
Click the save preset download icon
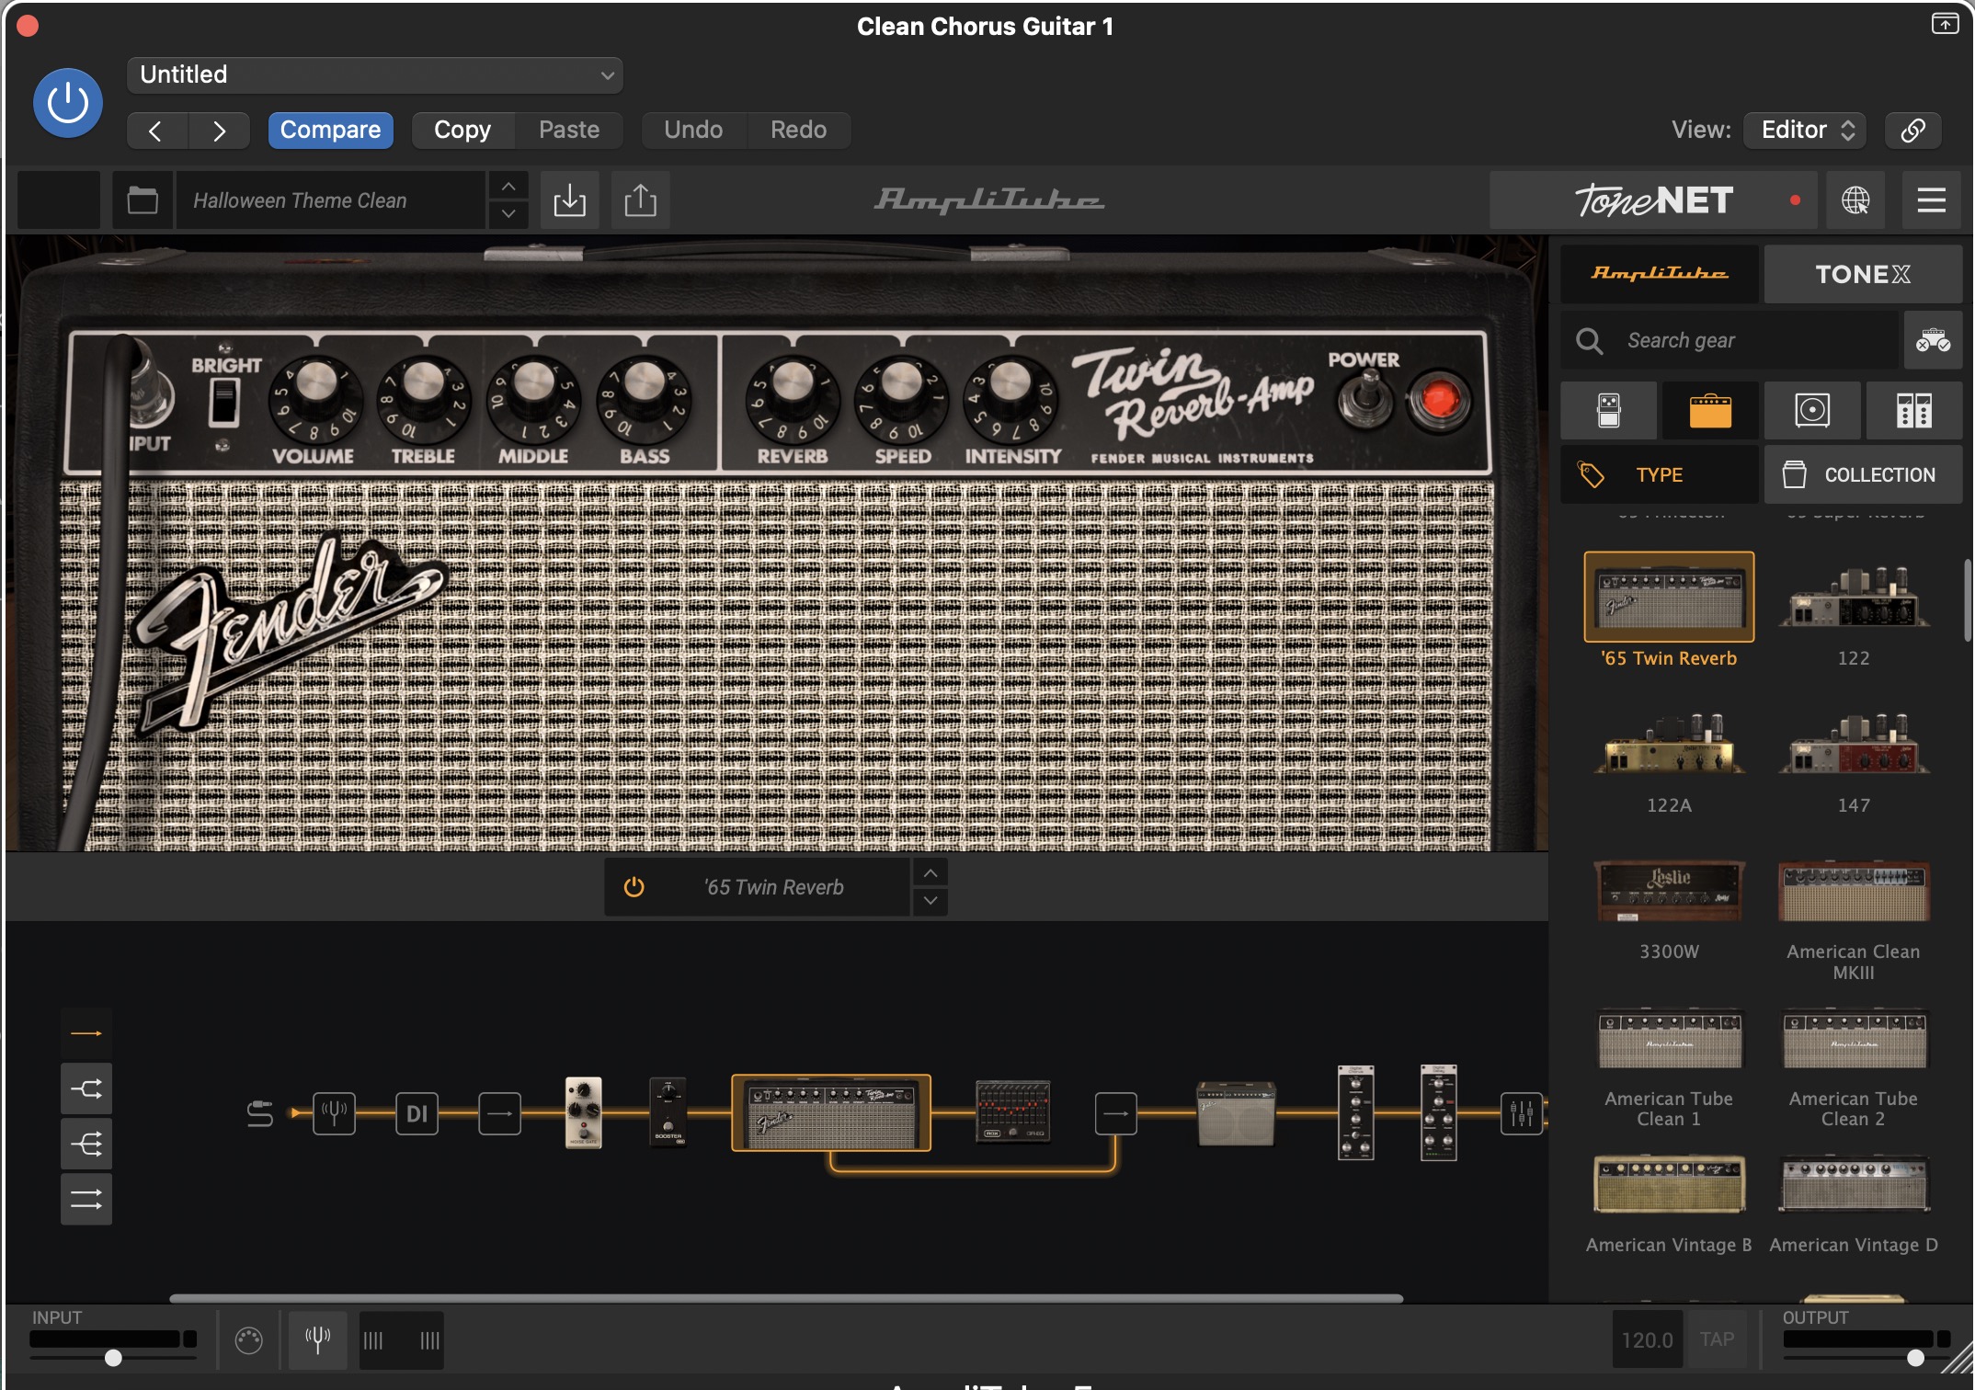[569, 199]
